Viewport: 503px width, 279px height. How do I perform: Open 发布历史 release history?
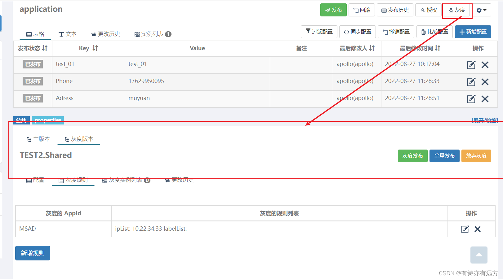tap(395, 10)
